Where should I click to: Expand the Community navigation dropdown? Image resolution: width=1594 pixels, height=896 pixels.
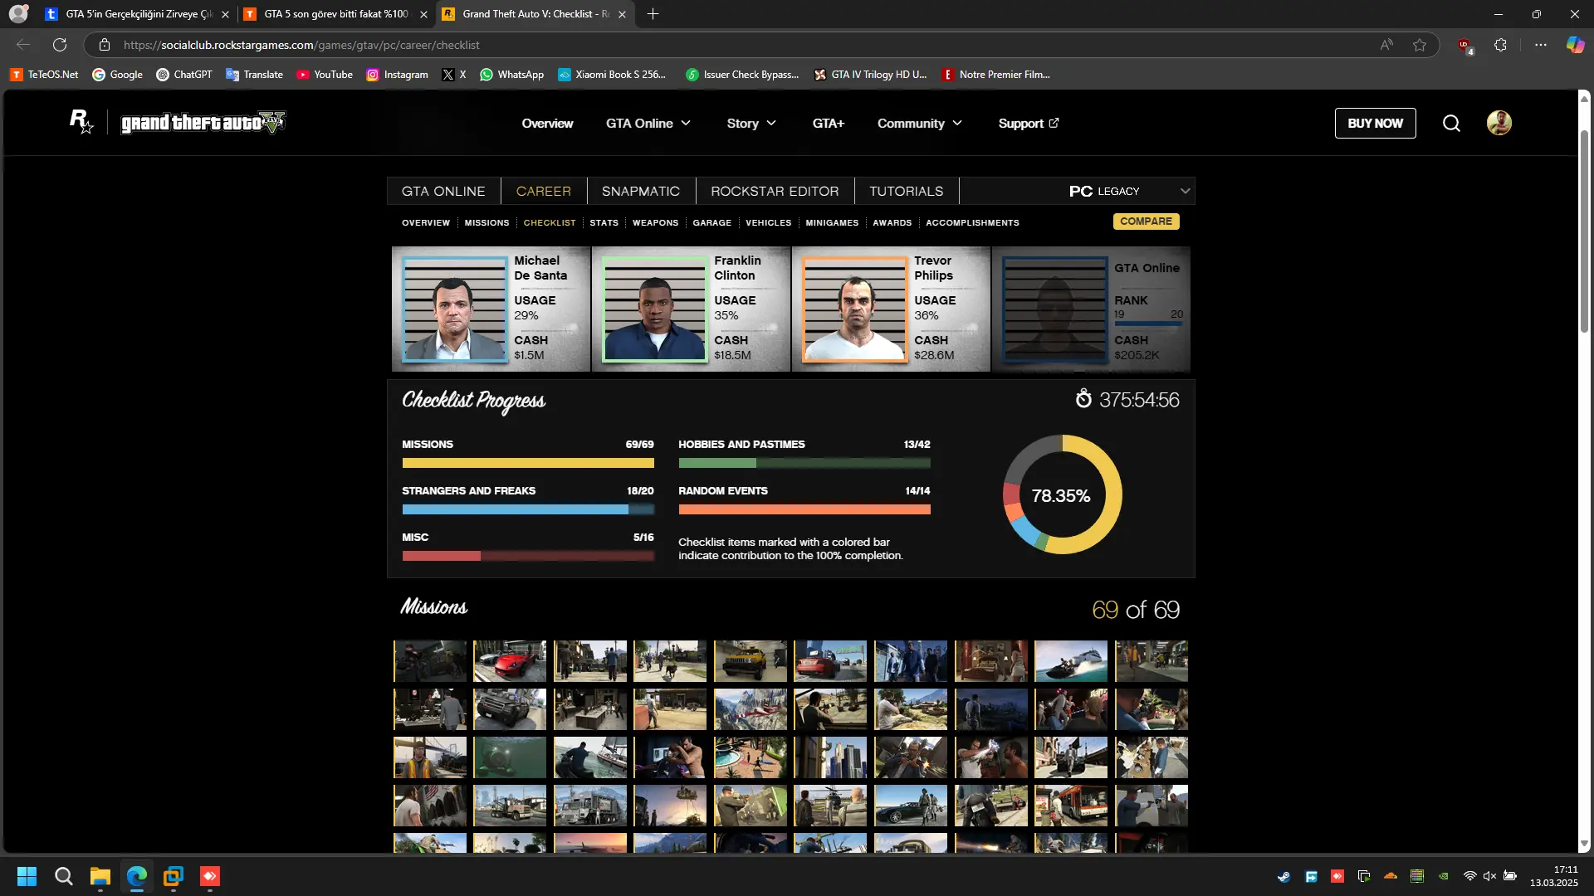point(920,124)
